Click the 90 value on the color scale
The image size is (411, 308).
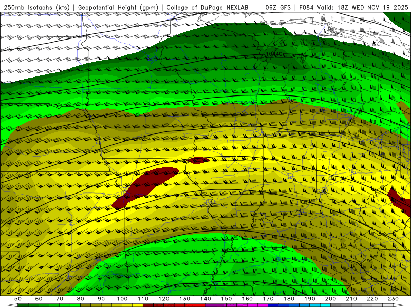[x=101, y=299]
